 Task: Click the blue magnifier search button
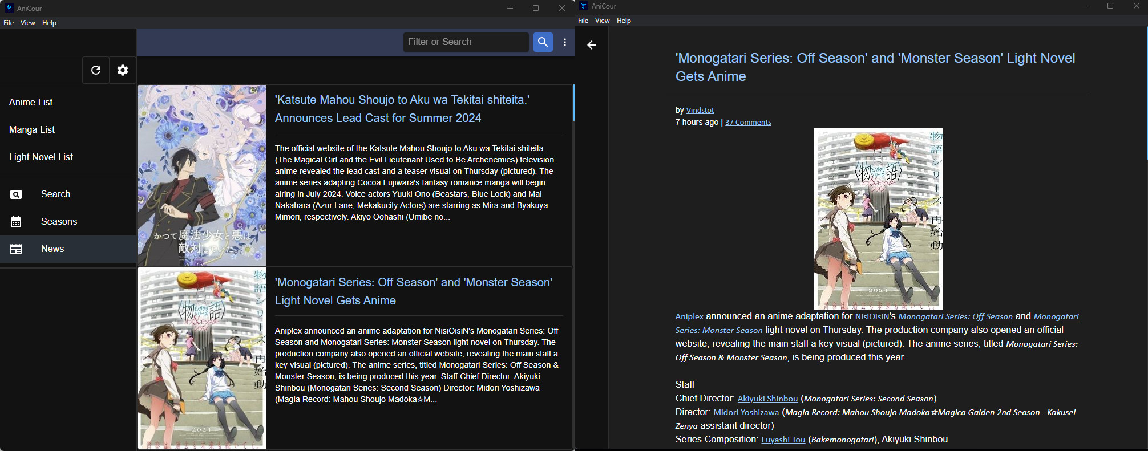tap(543, 42)
